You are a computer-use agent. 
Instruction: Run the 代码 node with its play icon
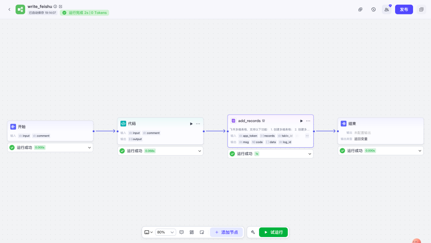[x=191, y=124]
